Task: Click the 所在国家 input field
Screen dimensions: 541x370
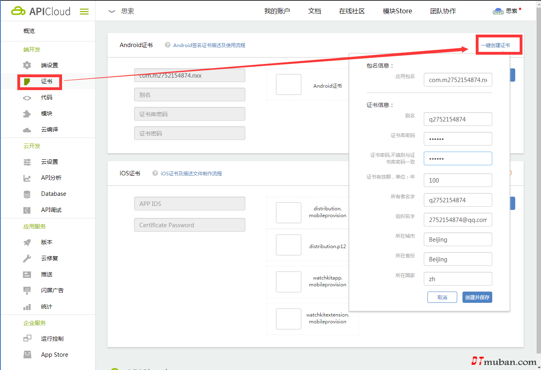Action: (x=458, y=279)
